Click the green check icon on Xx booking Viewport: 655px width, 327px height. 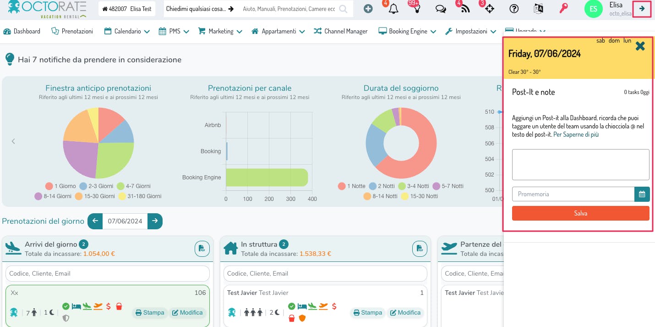pyautogui.click(x=66, y=306)
